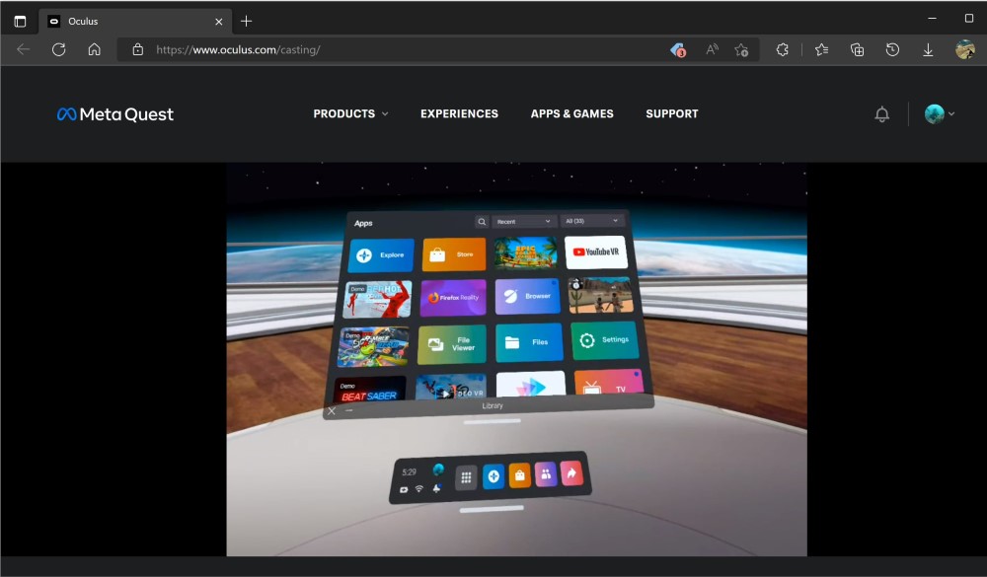Screen dimensions: 987x577
Task: Select battery status icon in VR dock
Action: pos(404,489)
